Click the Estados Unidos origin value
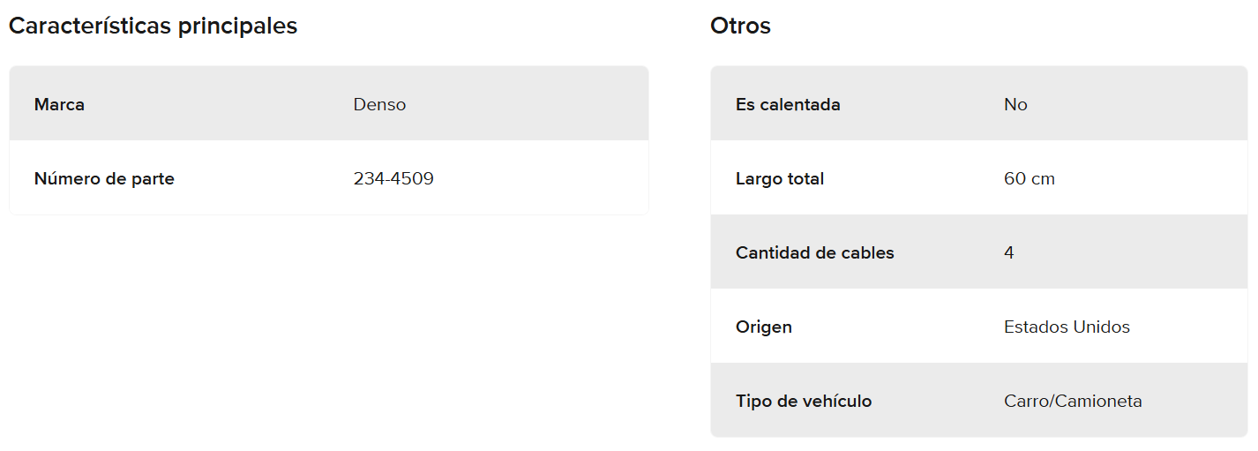 point(1067,327)
